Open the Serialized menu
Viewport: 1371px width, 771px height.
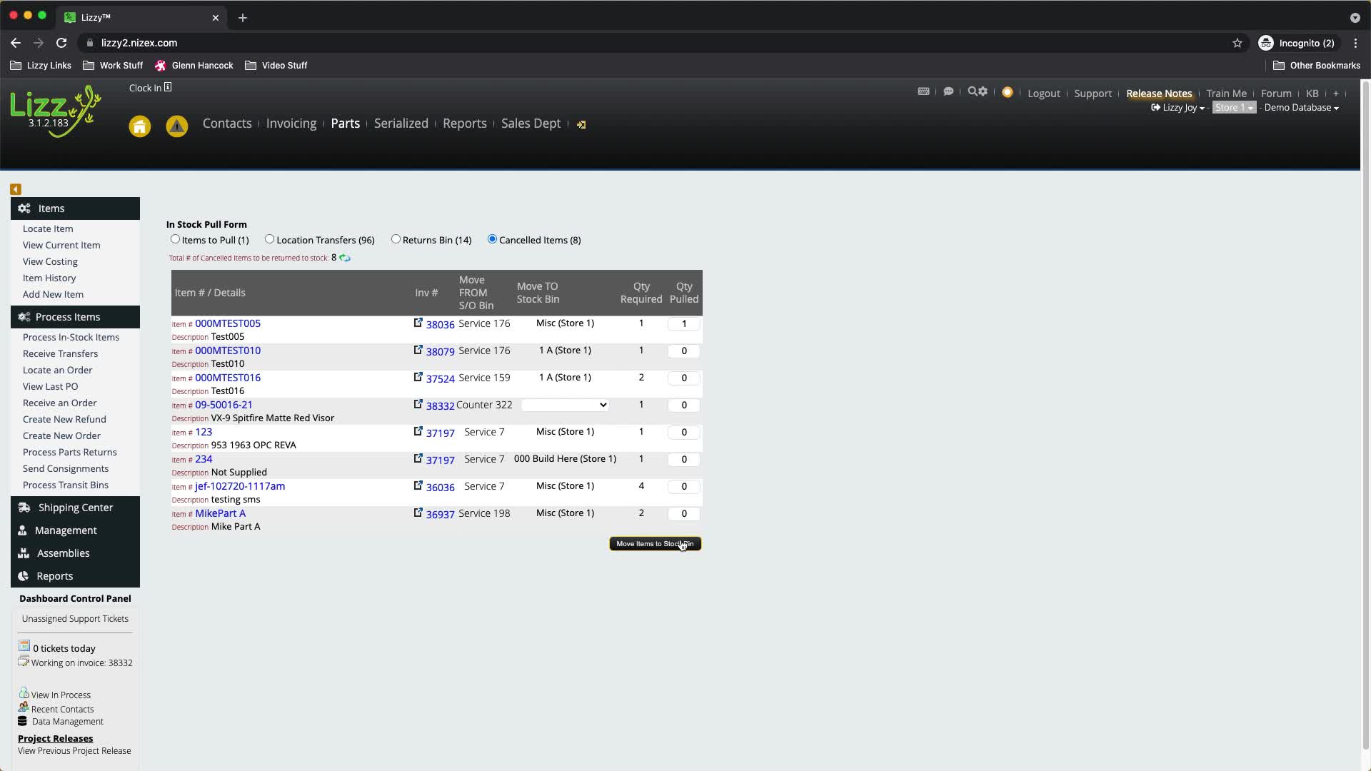pos(401,124)
